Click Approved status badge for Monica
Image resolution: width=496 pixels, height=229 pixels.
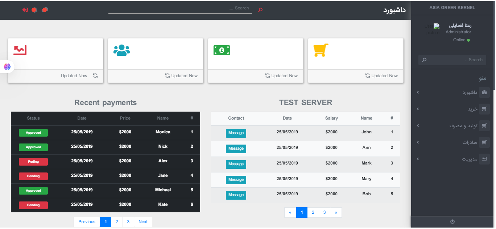[33, 133]
